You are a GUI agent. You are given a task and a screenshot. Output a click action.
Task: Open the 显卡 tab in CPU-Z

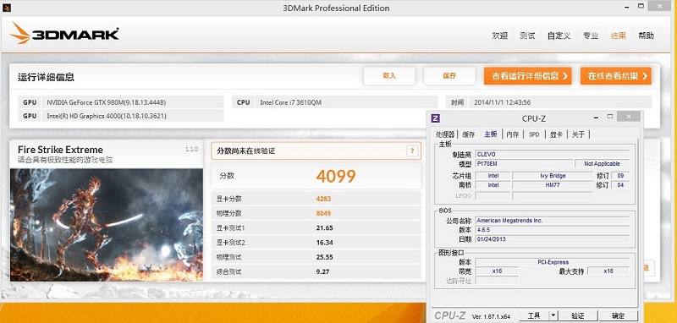556,134
